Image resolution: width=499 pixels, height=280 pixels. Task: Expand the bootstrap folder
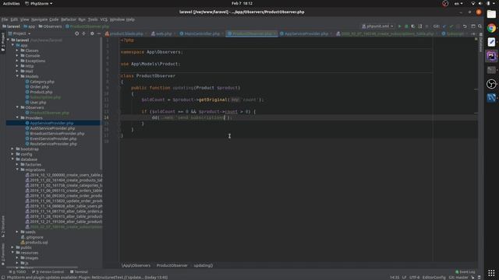tap(12, 149)
